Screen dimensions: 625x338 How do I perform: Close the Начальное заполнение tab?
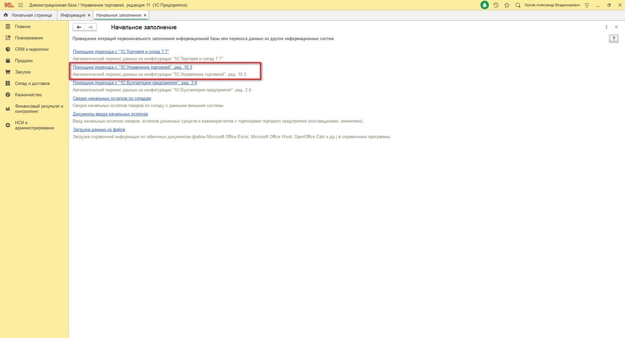pos(145,15)
